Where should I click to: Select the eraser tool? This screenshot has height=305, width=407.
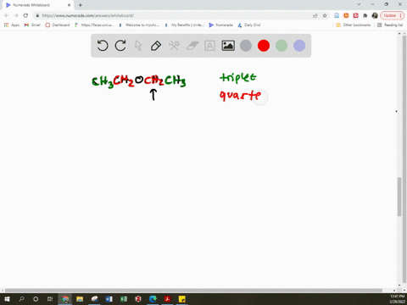point(192,46)
